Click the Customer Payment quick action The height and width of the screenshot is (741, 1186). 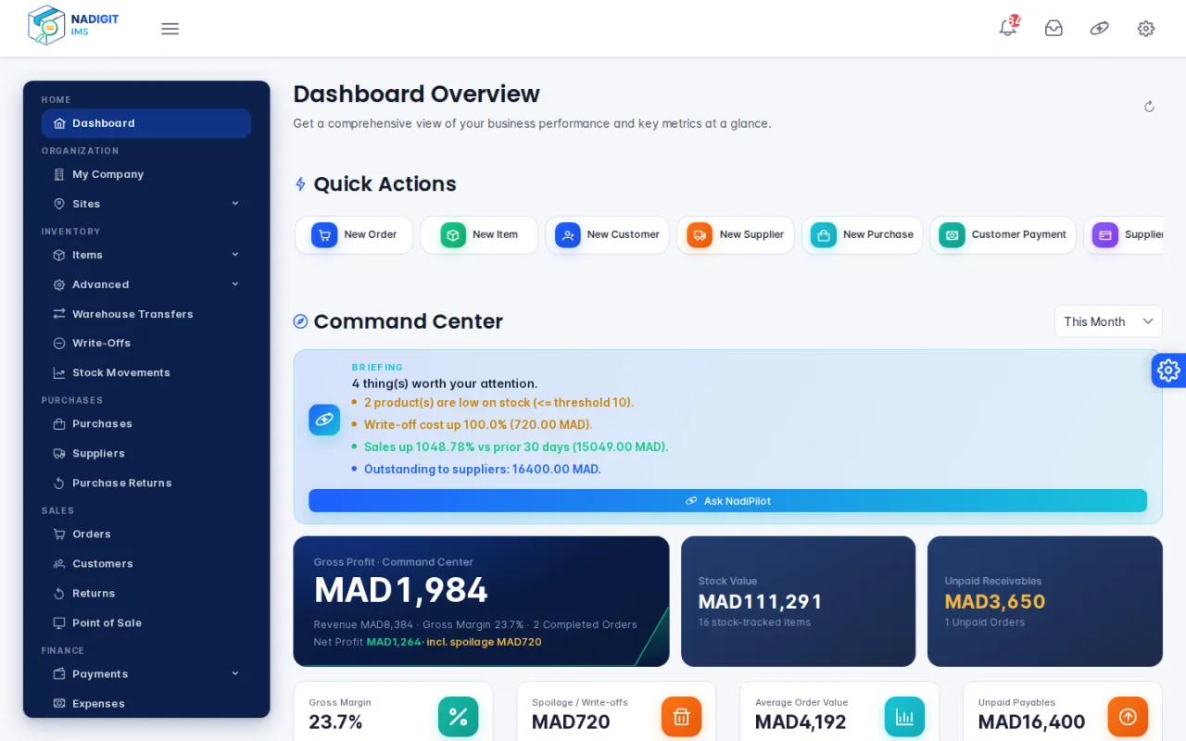click(x=1003, y=235)
